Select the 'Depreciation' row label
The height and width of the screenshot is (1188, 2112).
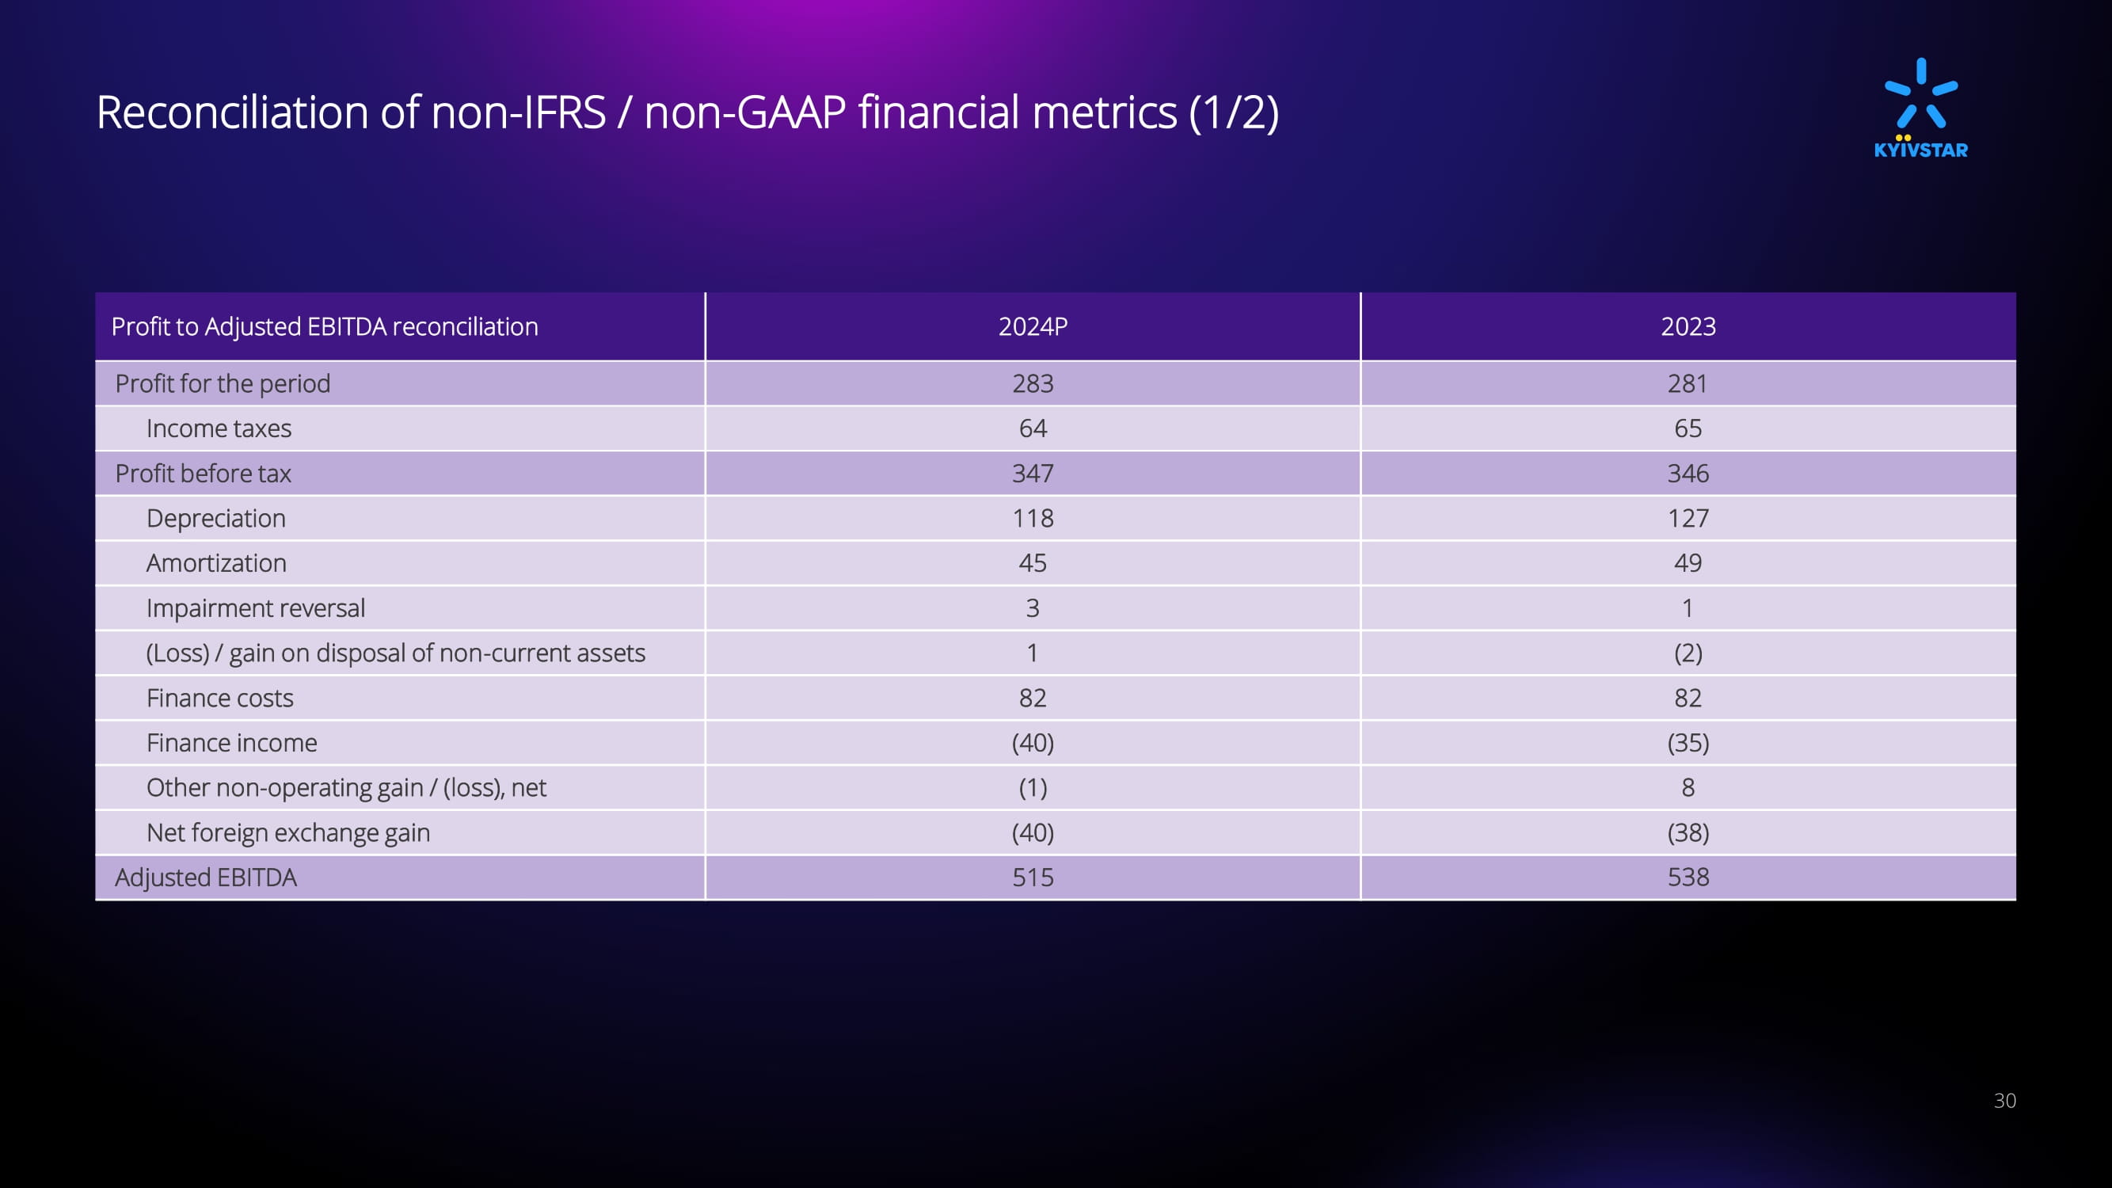tap(215, 518)
